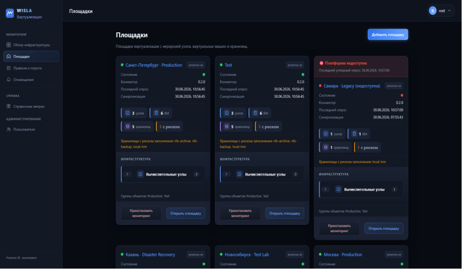Open Правила и пороги section
The width and height of the screenshot is (462, 269).
31,68
